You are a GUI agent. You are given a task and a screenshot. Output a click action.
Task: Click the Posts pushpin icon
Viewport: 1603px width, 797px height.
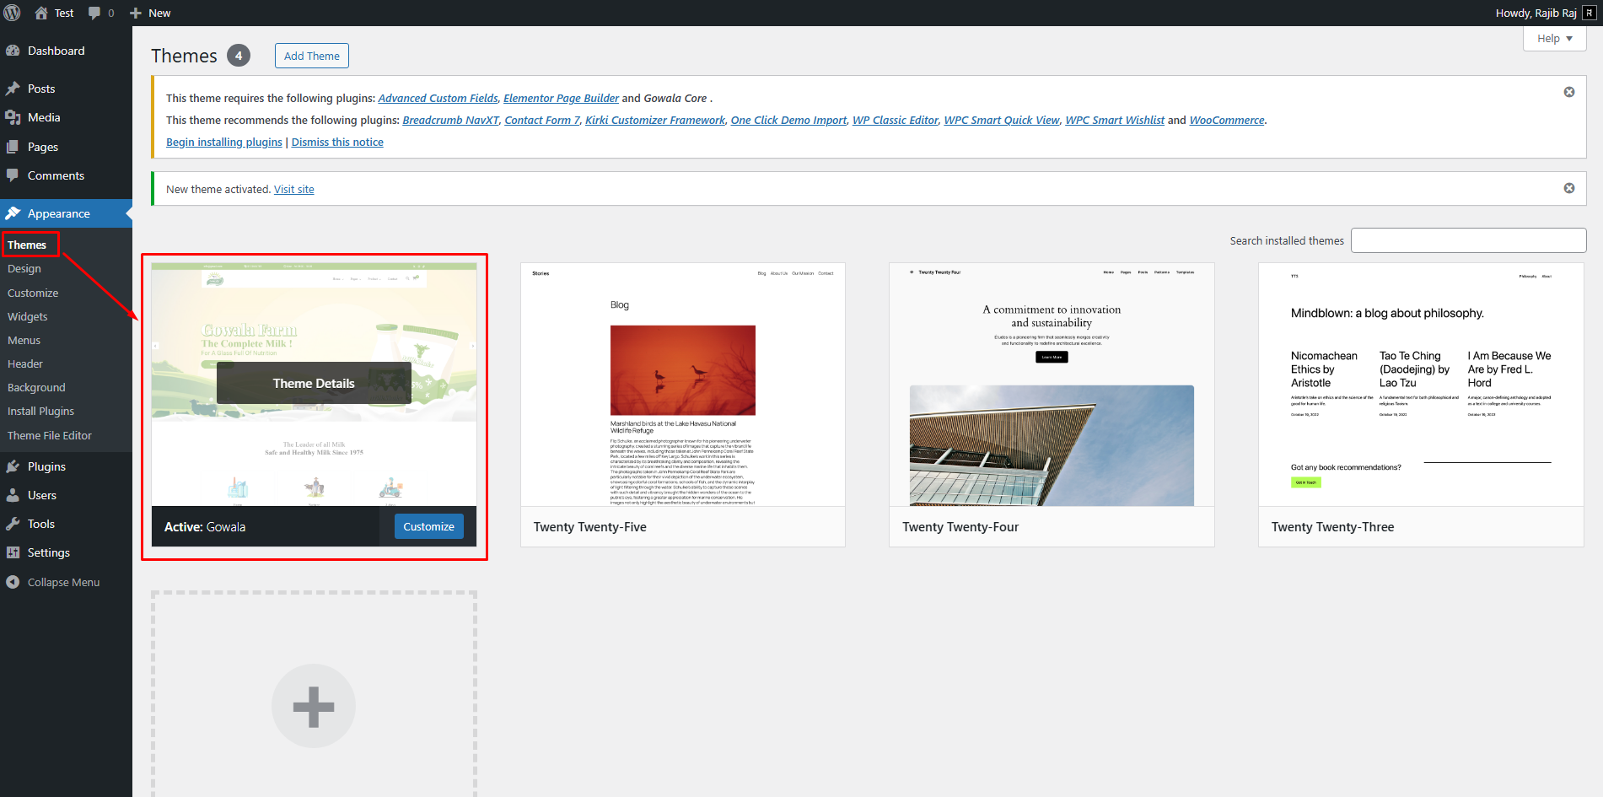click(13, 89)
